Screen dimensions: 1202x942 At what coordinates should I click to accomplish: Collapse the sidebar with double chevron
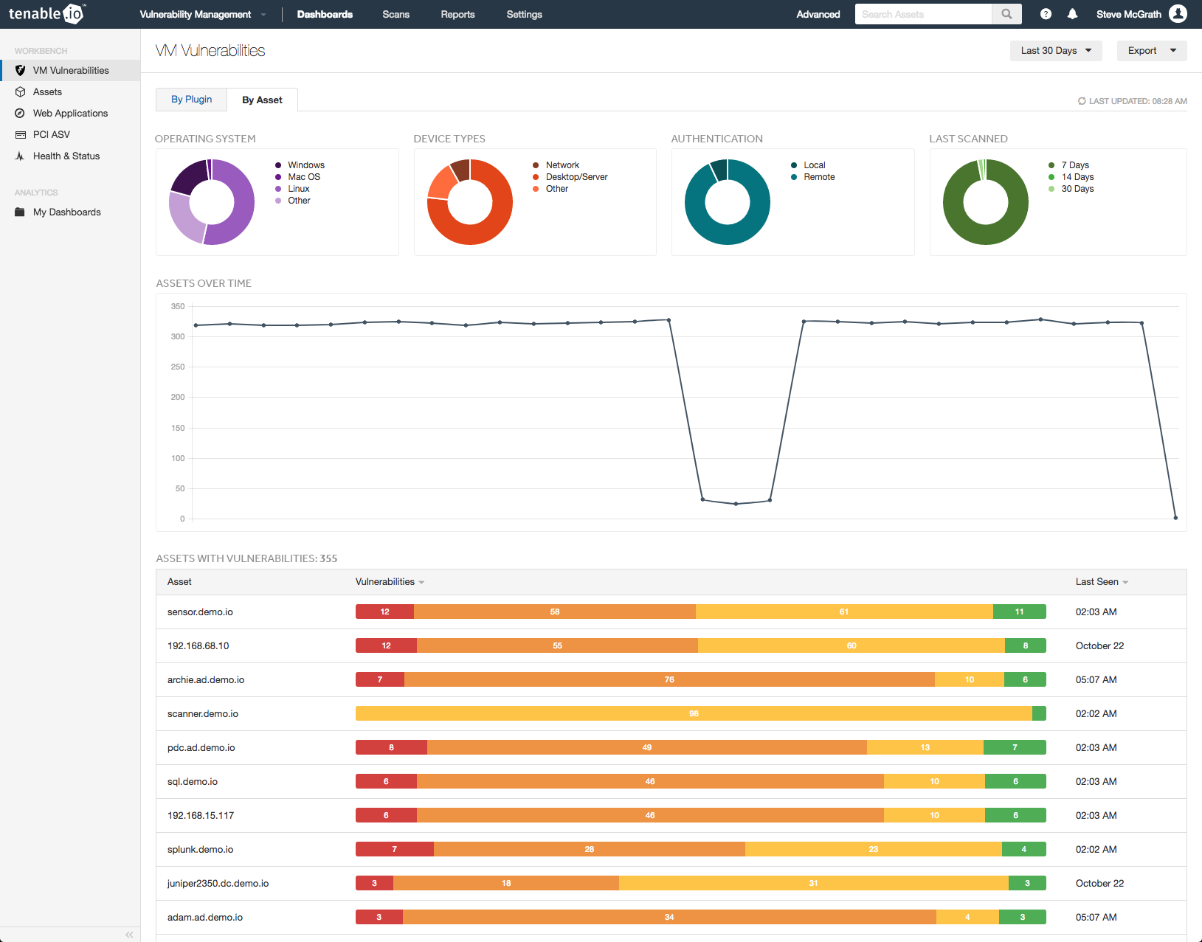click(129, 935)
